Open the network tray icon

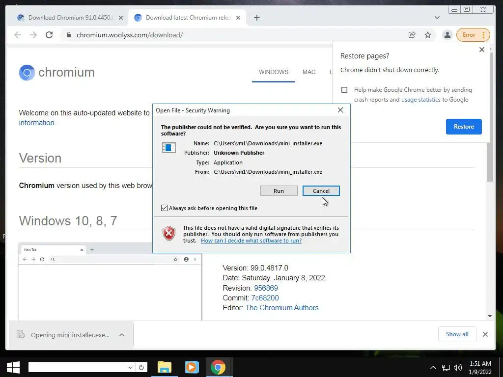pyautogui.click(x=446, y=368)
